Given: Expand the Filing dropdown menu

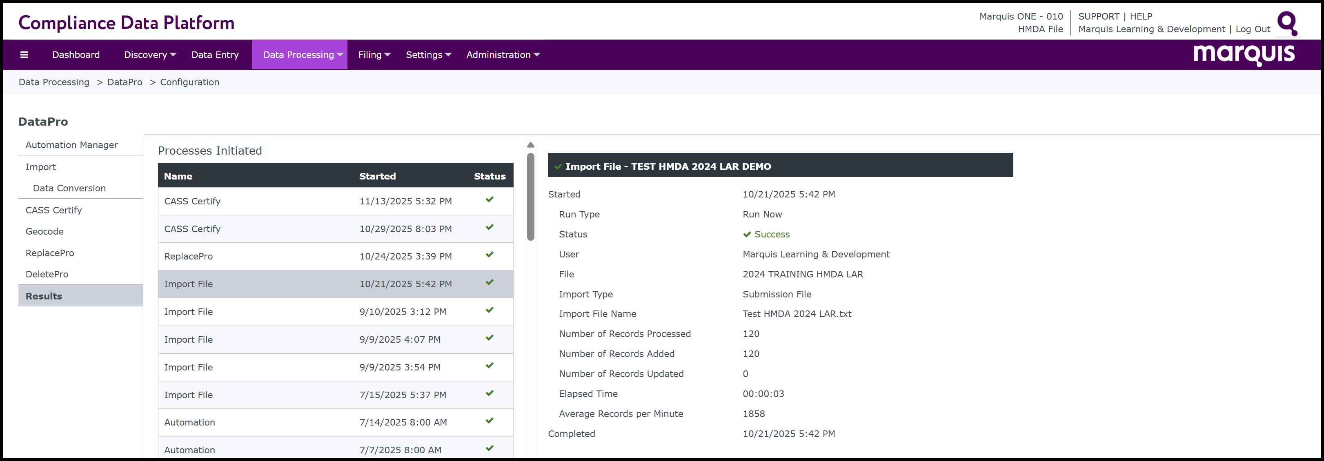Looking at the screenshot, I should coord(374,55).
